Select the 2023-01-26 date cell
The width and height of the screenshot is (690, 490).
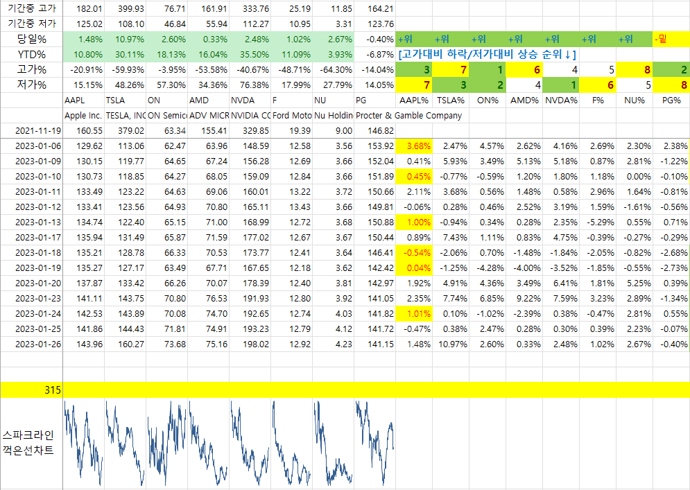[32, 344]
